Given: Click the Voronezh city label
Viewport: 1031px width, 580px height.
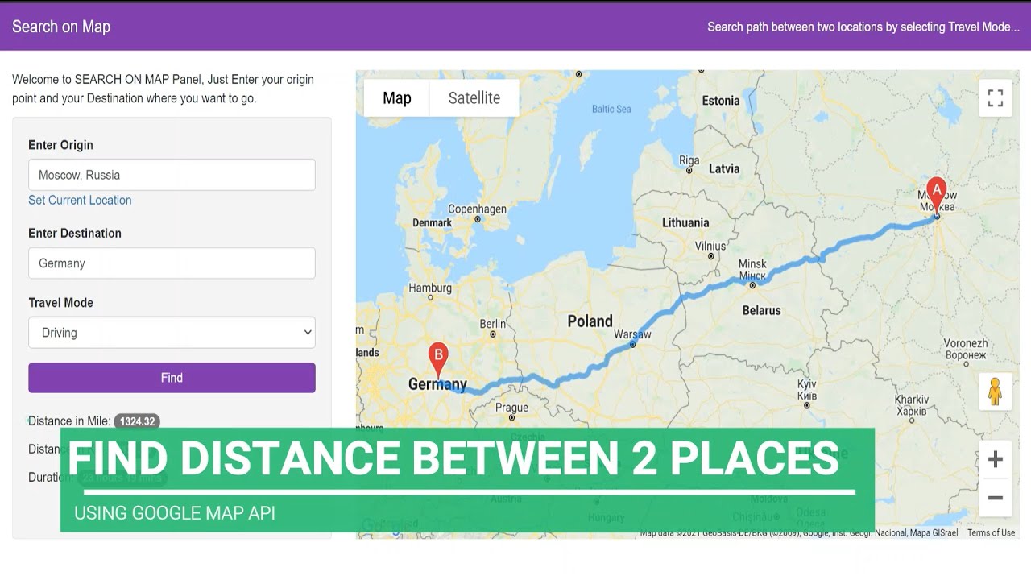Looking at the screenshot, I should tap(966, 349).
